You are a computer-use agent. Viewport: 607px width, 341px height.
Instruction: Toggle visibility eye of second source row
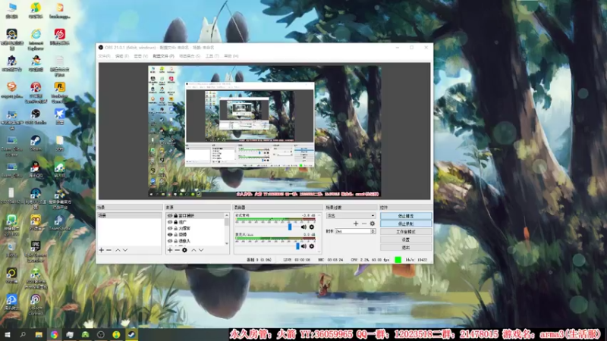(x=170, y=222)
